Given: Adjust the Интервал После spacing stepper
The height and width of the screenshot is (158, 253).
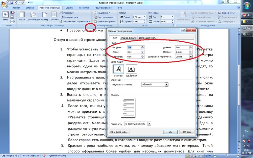Looking at the screenshot, I should [x=172, y=21].
